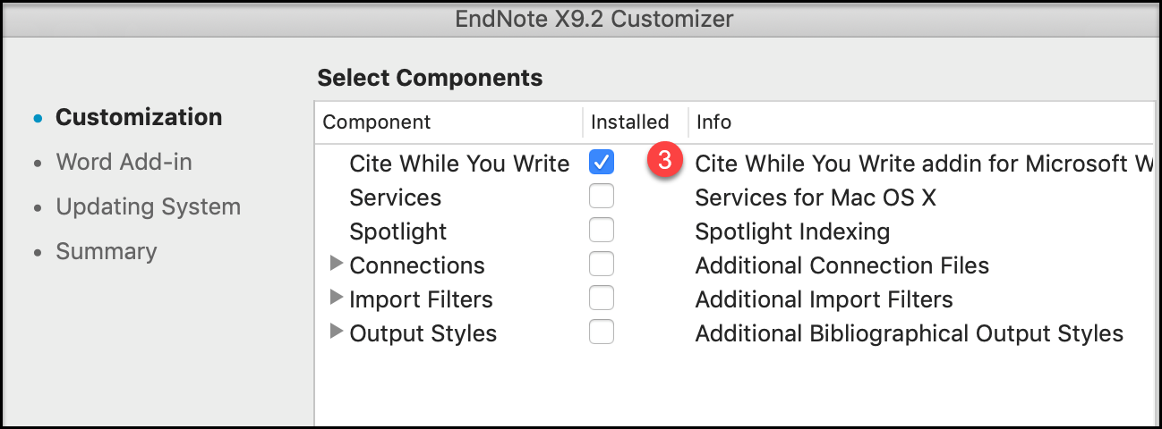Sort by the Installed column header
The height and width of the screenshot is (429, 1162).
tap(629, 122)
